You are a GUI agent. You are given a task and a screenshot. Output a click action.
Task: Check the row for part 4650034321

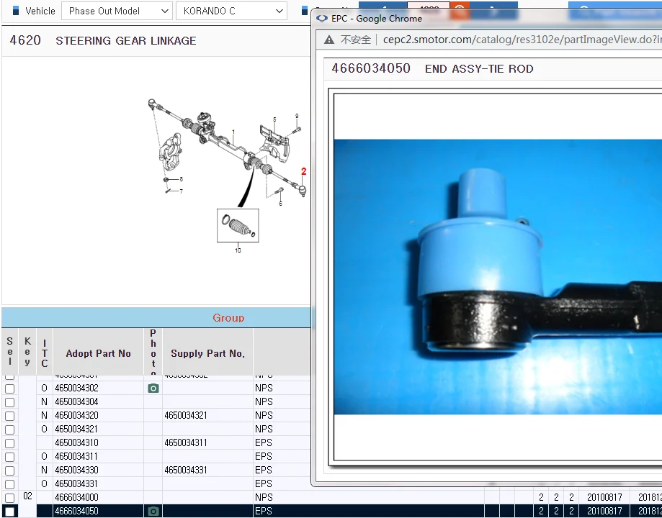[9, 430]
